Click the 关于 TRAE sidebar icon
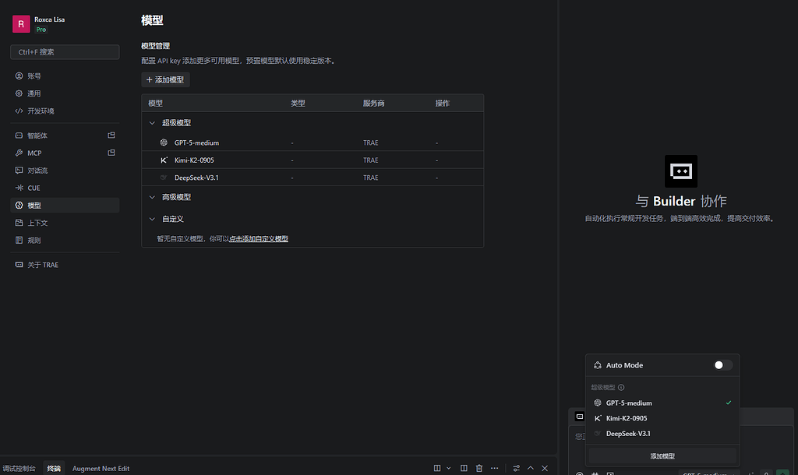This screenshot has height=475, width=798. [x=19, y=265]
